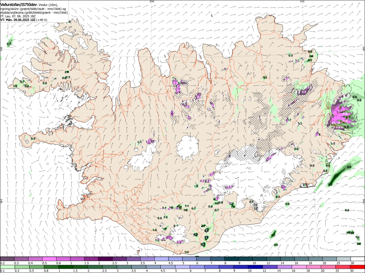This screenshot has height=273, width=365.
Task: Click the snow scale swatch between 18 and 20
Action: click(316, 259)
